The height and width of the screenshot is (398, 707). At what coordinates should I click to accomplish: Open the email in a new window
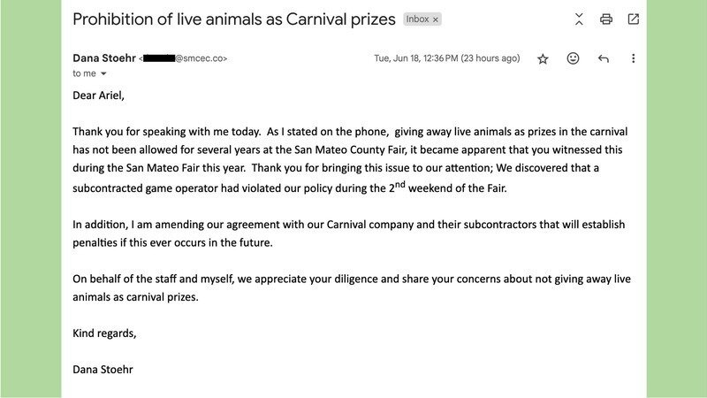click(634, 19)
